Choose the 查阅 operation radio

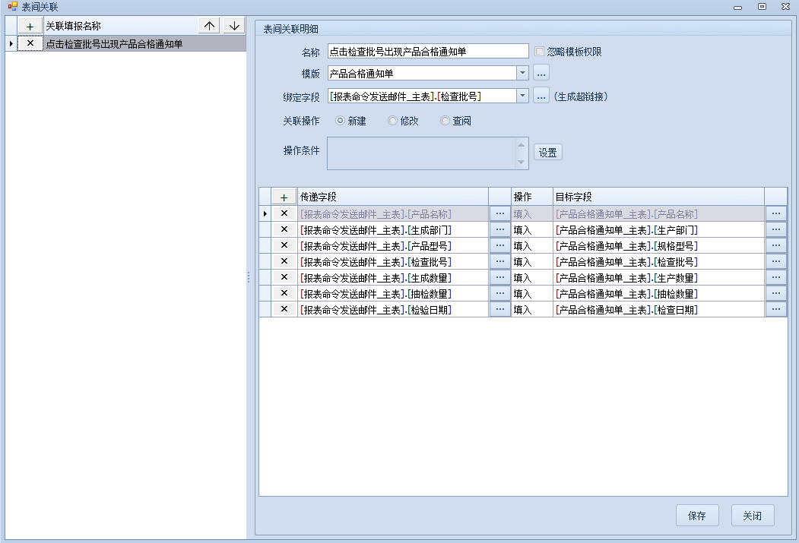click(x=445, y=121)
